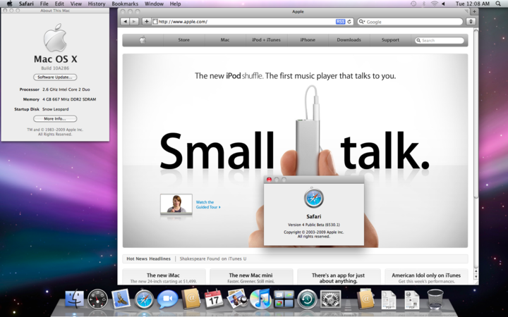This screenshot has height=317, width=508.
Task: Open the Help menu
Action: [175, 4]
